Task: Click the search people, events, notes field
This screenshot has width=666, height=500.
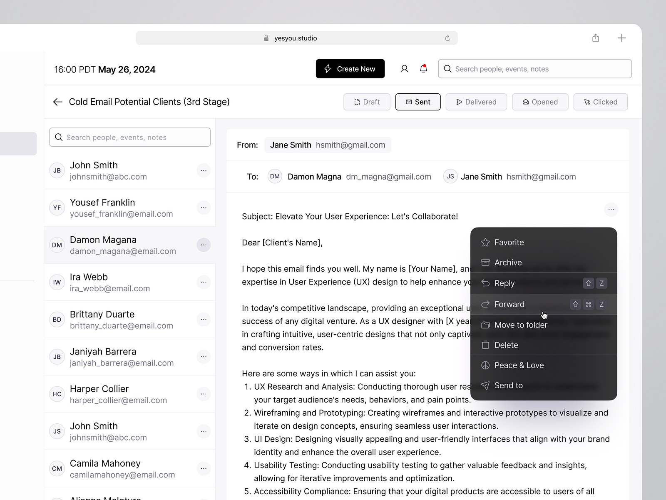Action: [x=534, y=69]
